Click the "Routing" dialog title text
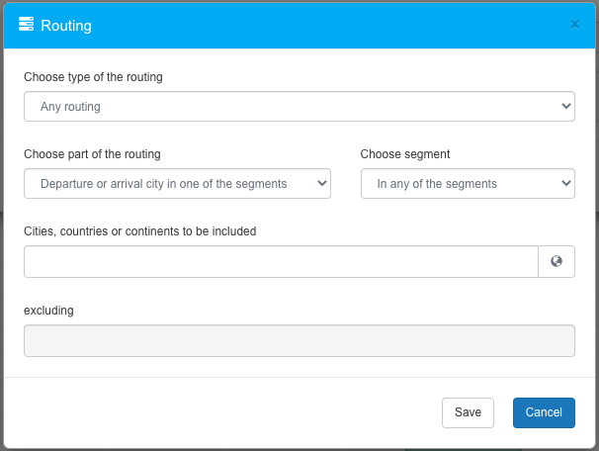Viewport: 599px width, 451px height. point(66,26)
